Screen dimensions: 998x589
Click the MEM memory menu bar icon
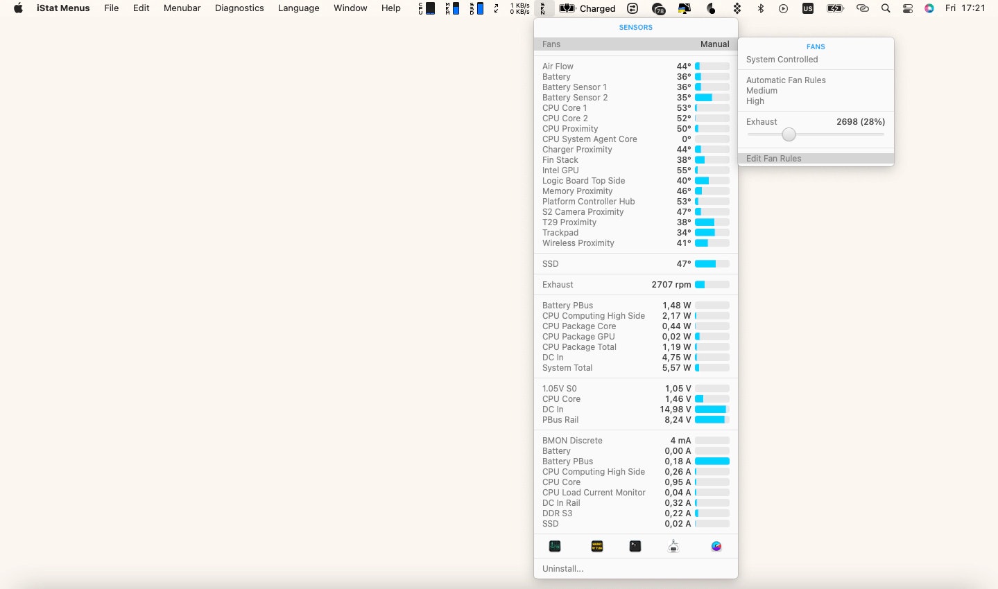coord(452,8)
